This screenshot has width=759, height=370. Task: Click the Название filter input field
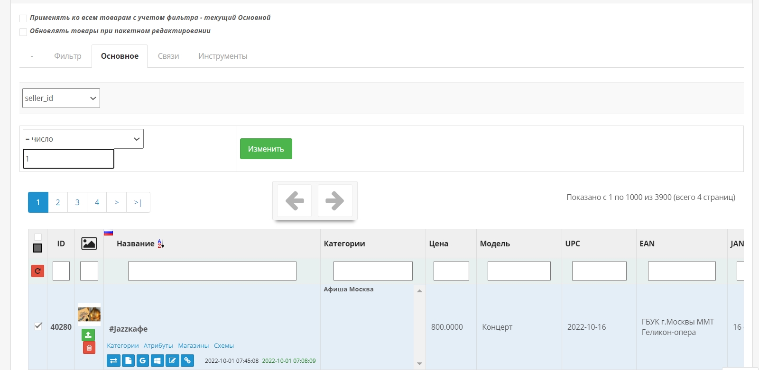click(x=212, y=271)
